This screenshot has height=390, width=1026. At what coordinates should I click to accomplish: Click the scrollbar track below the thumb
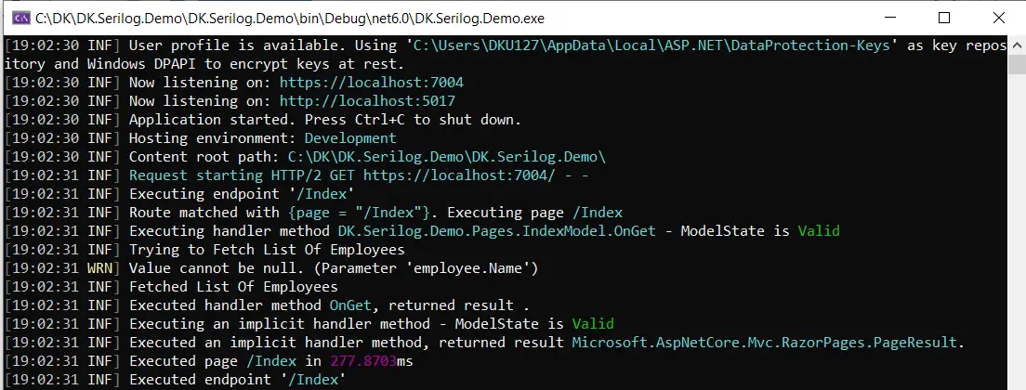(x=1016, y=232)
